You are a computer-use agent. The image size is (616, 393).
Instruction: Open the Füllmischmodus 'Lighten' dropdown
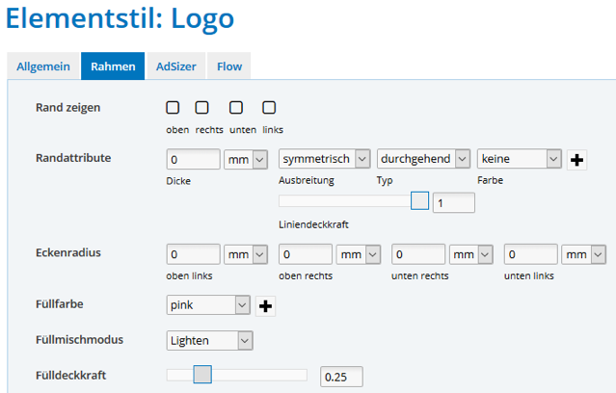coord(210,340)
